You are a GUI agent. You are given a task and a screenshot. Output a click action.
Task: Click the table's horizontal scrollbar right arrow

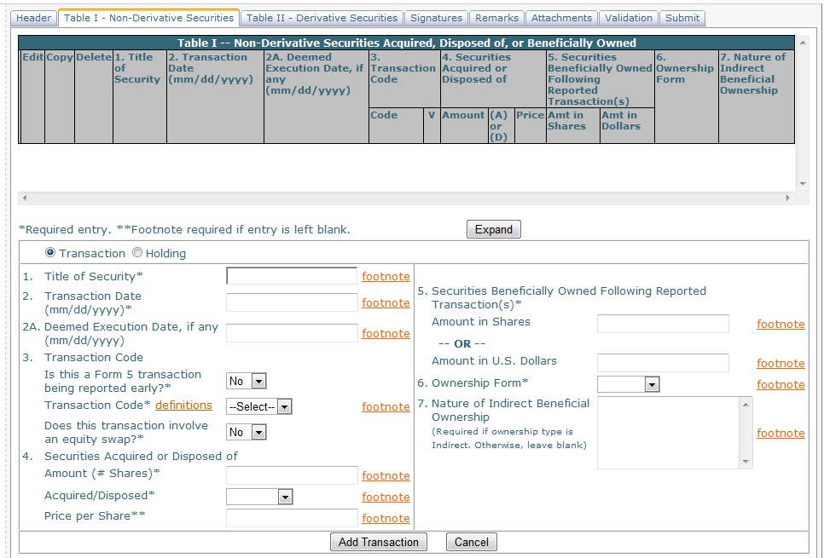(x=788, y=198)
